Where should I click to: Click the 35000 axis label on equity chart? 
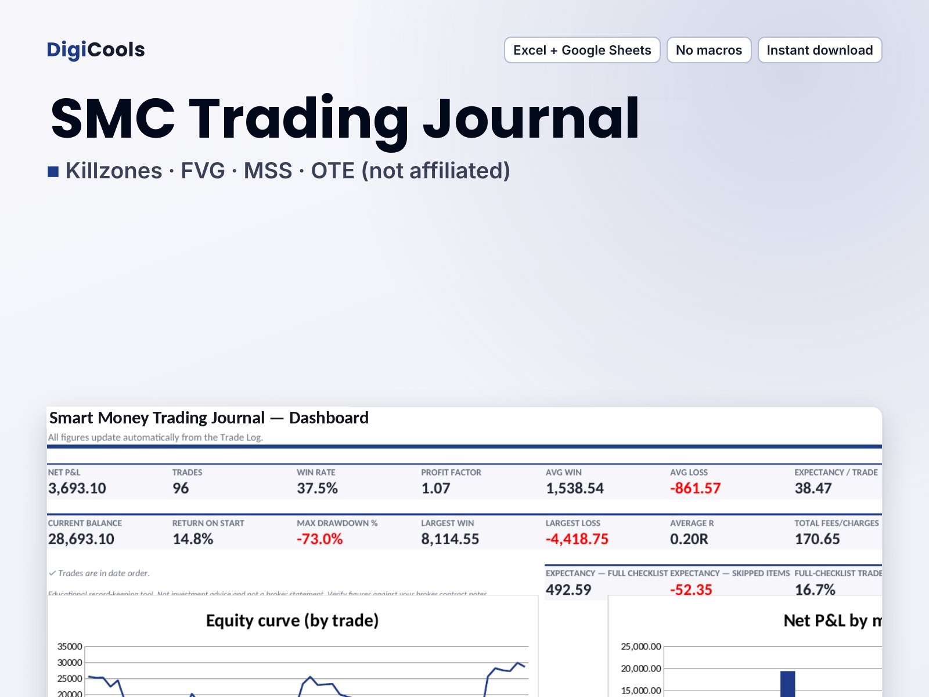(x=70, y=646)
